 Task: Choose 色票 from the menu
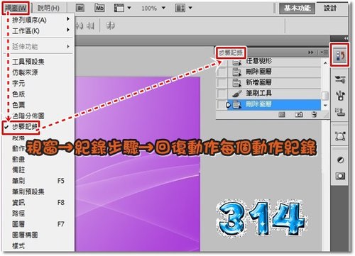38,105
